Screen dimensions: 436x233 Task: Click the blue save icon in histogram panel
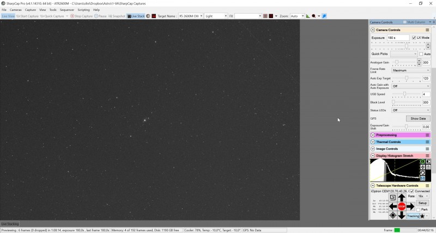pyautogui.click(x=423, y=178)
